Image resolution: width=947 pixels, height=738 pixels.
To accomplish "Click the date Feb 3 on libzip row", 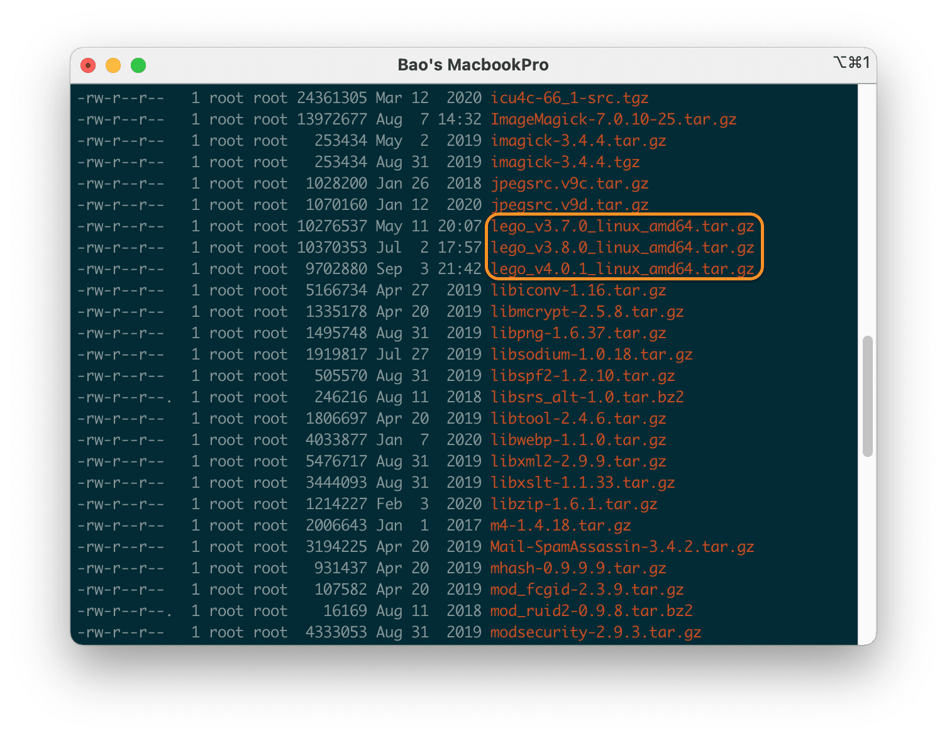I will coord(402,505).
